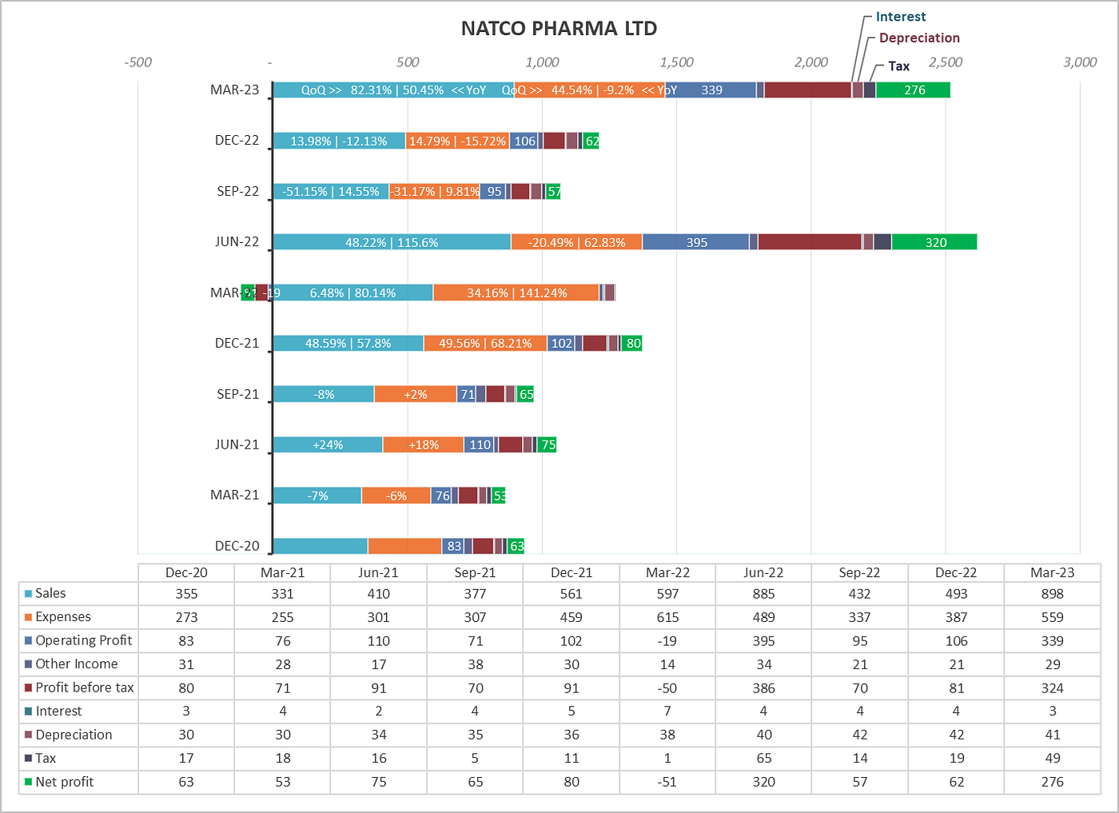Screen dimensions: 1119x813
Task: Click the Net profit legend color swatch
Action: point(29,782)
